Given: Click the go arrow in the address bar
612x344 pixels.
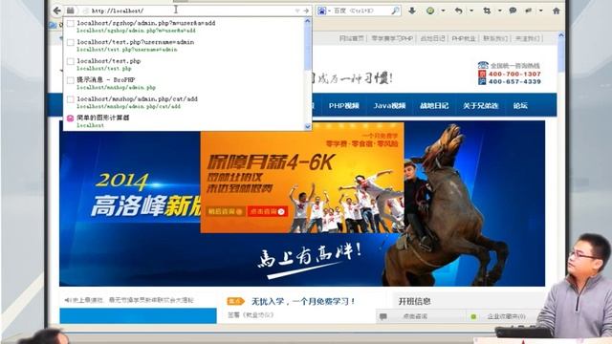Looking at the screenshot, I should pyautogui.click(x=306, y=11).
